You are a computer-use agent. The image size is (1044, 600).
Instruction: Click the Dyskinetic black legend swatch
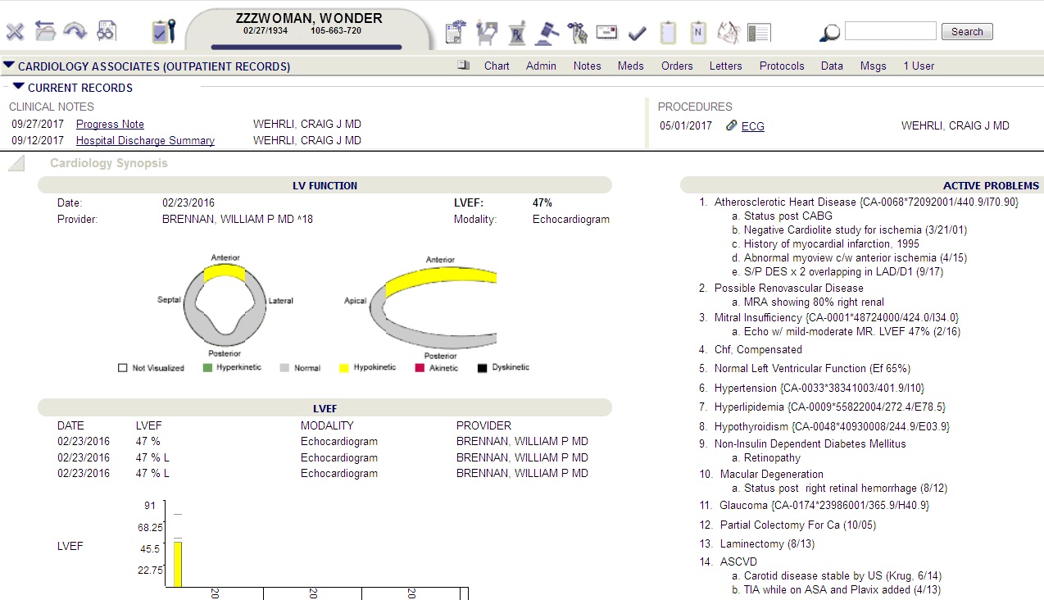point(483,368)
